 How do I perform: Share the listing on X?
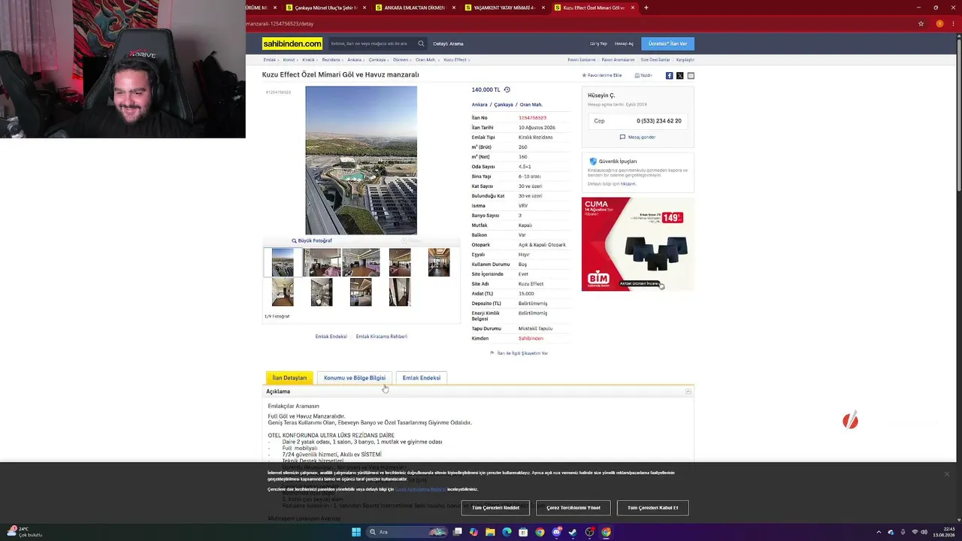tap(679, 75)
